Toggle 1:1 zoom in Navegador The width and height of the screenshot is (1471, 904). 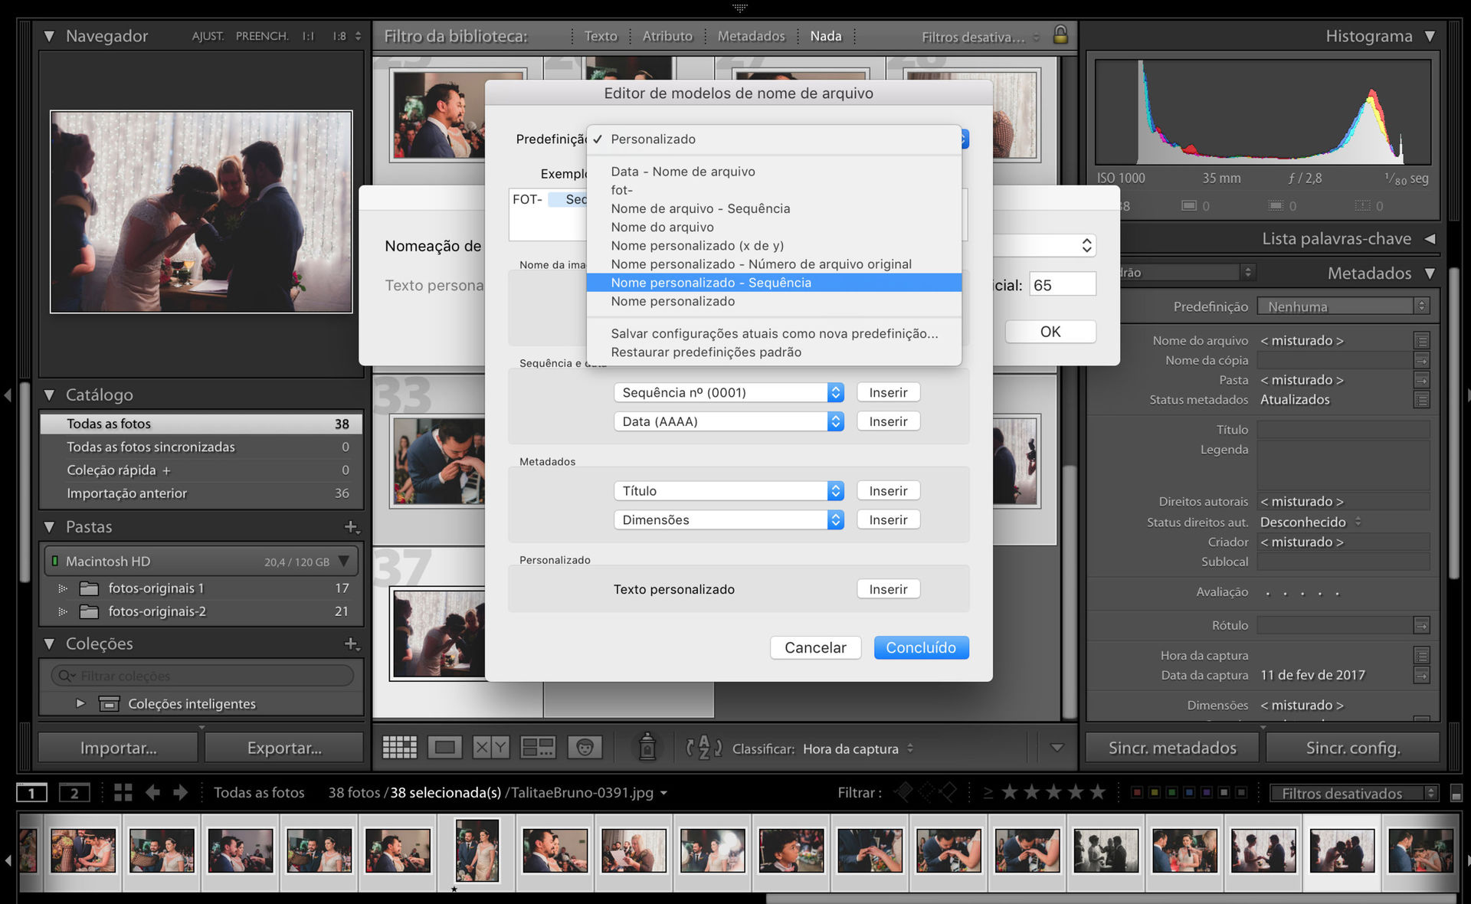tap(308, 36)
